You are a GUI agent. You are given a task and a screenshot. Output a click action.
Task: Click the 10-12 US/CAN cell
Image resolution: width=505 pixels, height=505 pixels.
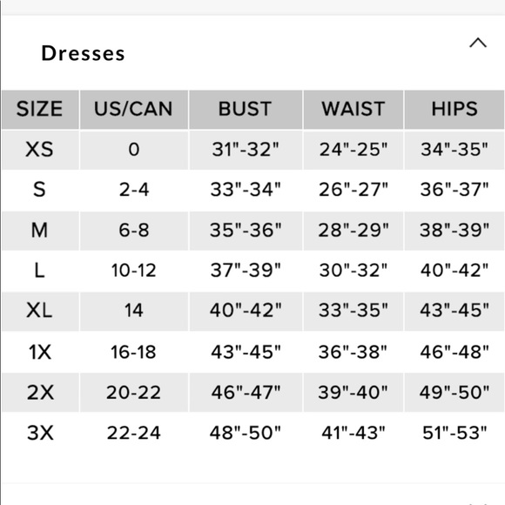(134, 270)
